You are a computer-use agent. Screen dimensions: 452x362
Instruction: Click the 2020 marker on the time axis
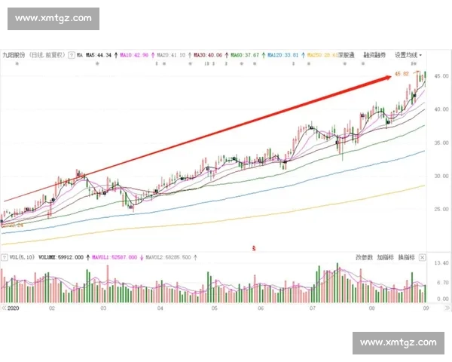(14, 308)
